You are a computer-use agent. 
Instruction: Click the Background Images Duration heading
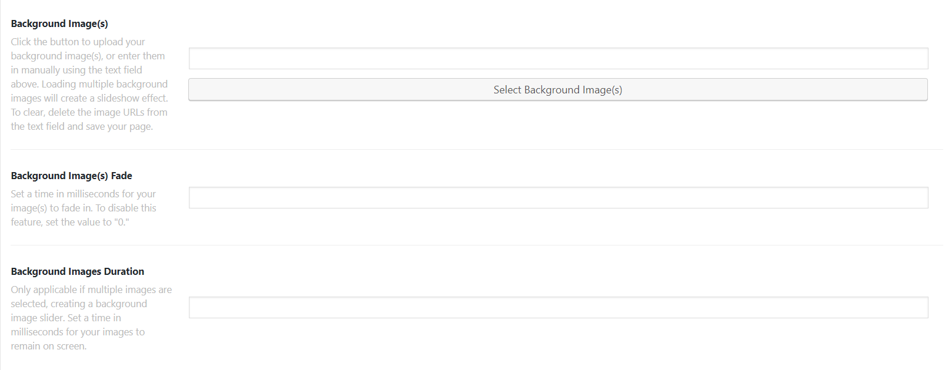[77, 271]
